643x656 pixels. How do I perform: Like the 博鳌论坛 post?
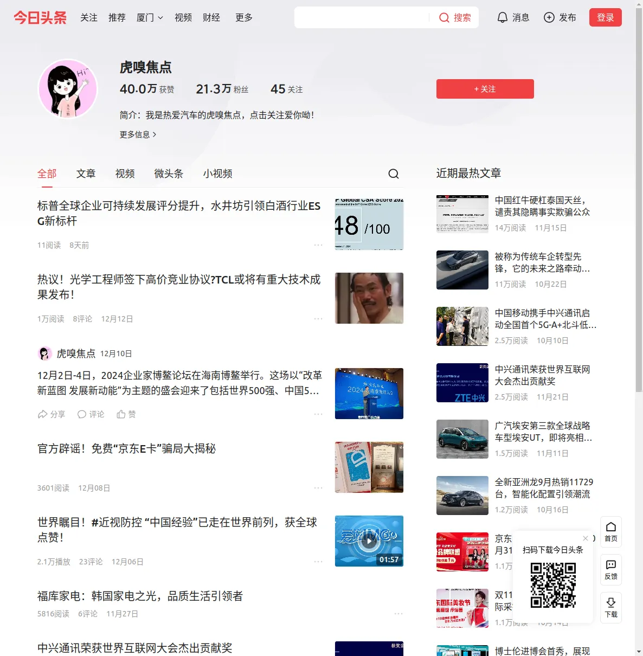coord(126,414)
